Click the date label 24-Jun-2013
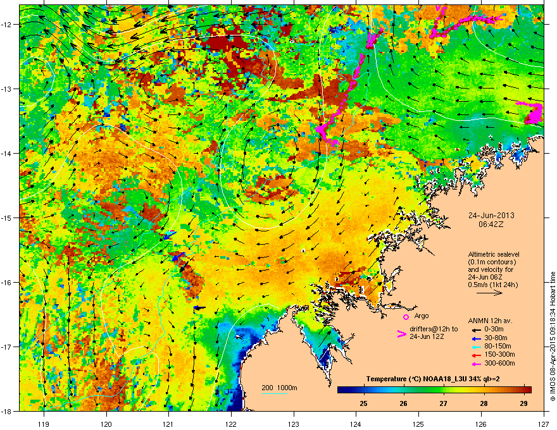Screen dimensions: 557x430 tap(491, 216)
